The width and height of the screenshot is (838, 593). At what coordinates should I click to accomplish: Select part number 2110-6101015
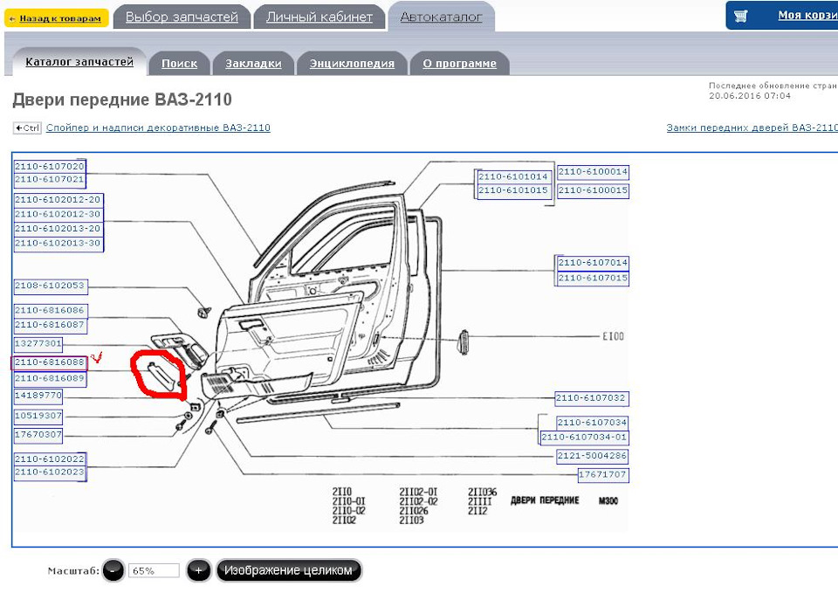coord(512,190)
